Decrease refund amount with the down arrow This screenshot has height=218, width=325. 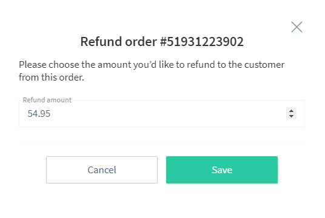click(x=291, y=116)
